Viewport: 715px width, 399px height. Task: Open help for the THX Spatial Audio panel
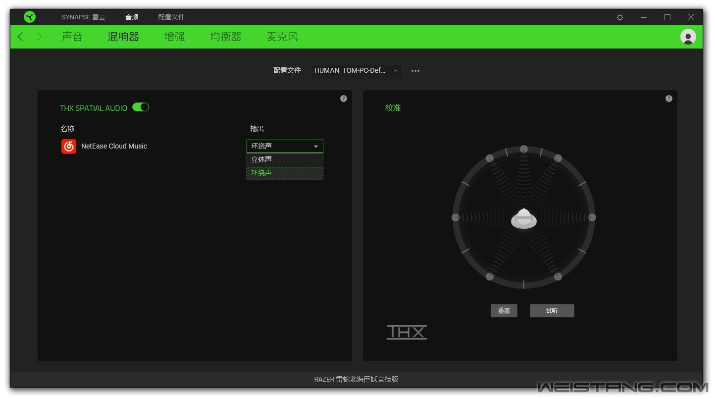point(344,99)
